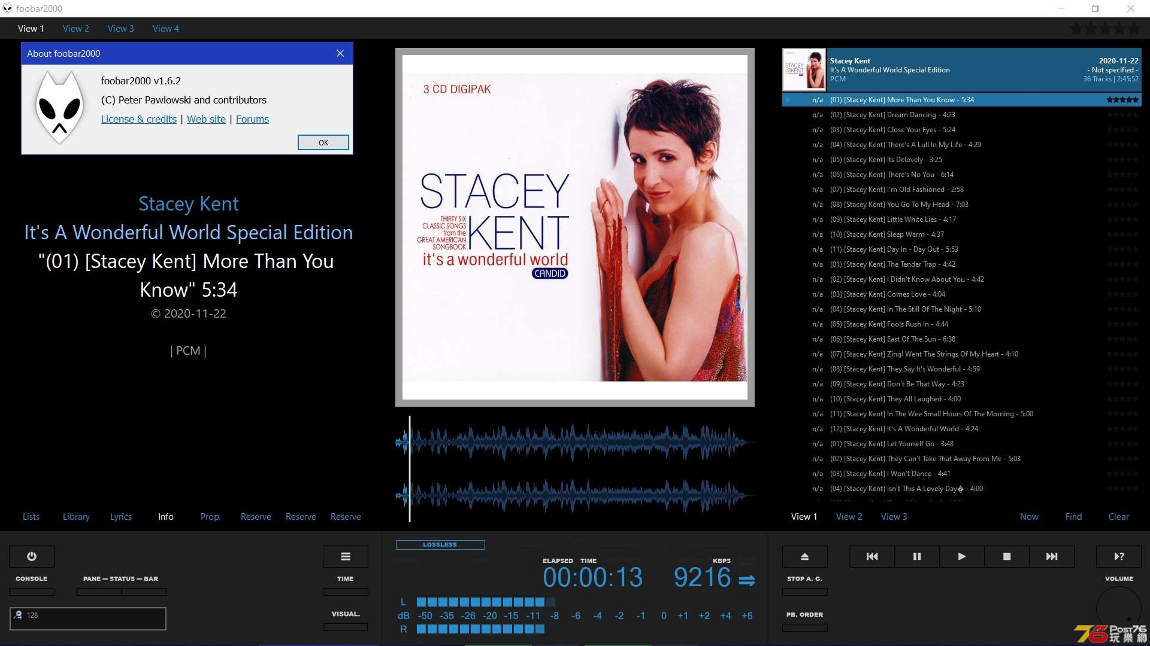
Task: Toggle the Pane Status Bar indicator
Action: click(x=122, y=592)
